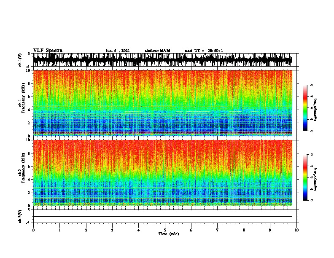Click the ch.2 color bar log(PSD) label

[x=316, y=179]
